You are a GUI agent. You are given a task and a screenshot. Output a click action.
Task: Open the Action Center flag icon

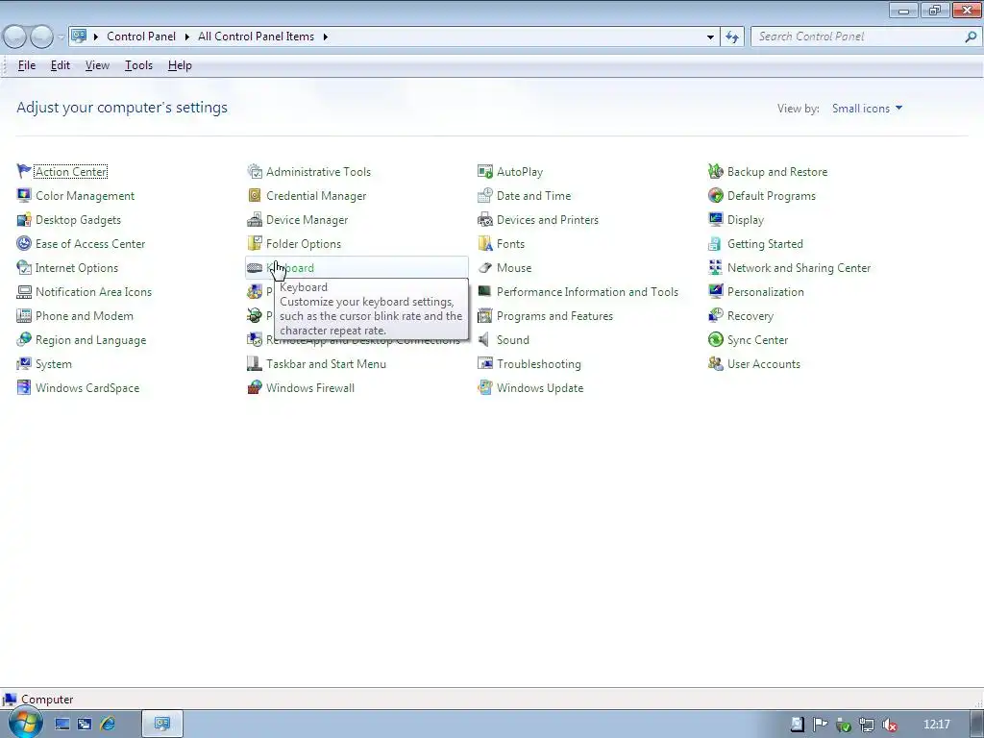pyautogui.click(x=24, y=171)
